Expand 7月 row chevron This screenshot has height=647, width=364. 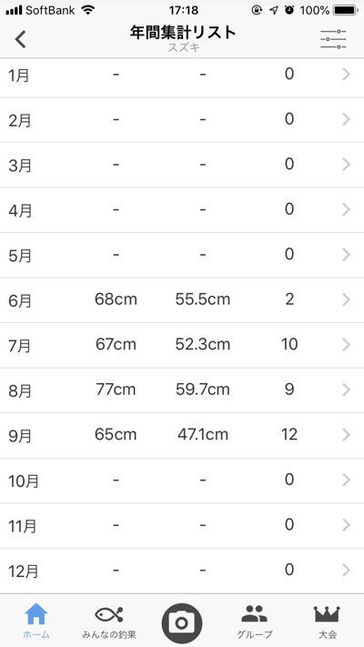click(x=346, y=345)
